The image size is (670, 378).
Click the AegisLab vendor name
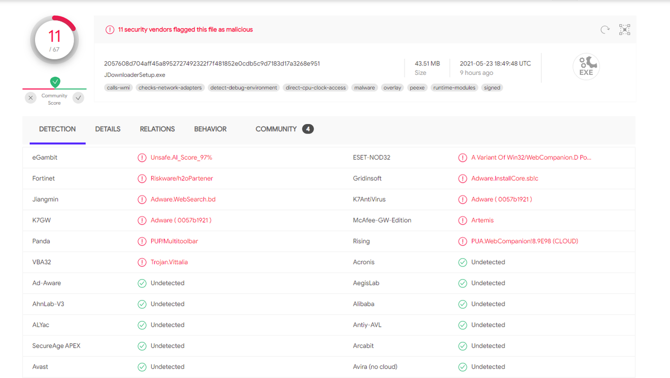coord(366,283)
